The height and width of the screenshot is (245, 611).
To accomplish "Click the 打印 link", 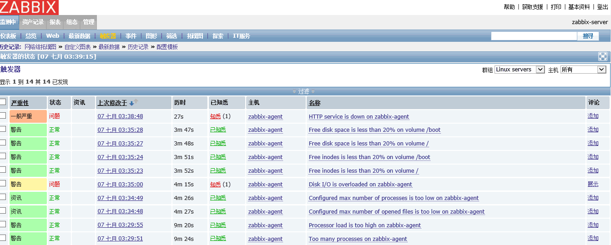I will point(556,7).
